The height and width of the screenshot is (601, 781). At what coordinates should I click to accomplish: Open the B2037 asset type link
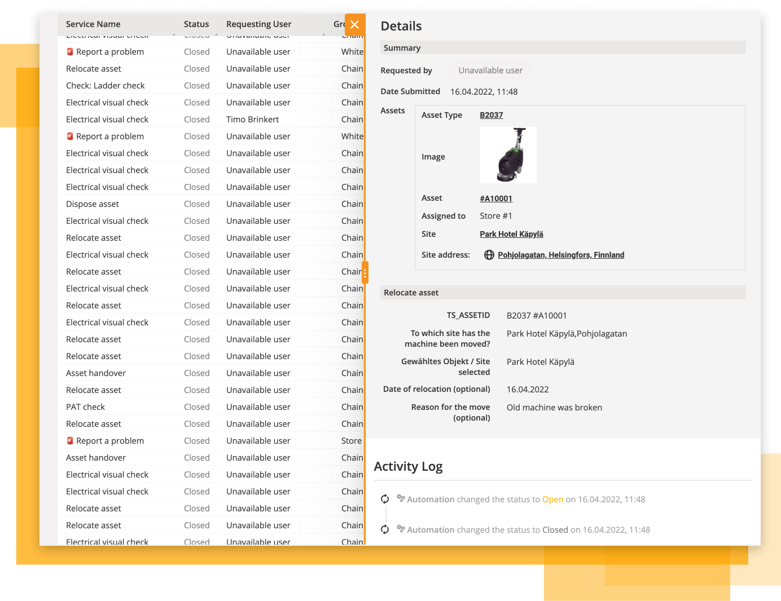click(491, 115)
